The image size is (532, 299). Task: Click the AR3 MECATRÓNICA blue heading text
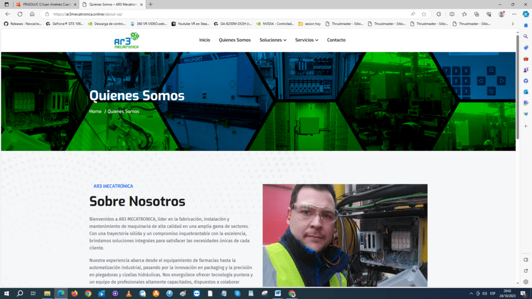(x=113, y=186)
